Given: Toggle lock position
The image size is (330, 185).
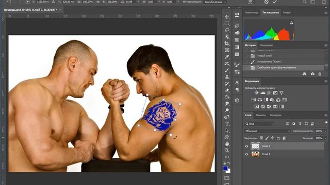Looking at the screenshot, I should (273, 138).
